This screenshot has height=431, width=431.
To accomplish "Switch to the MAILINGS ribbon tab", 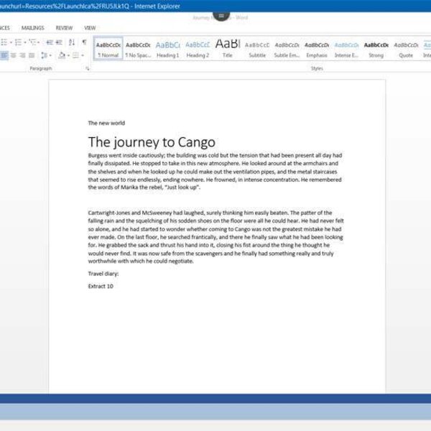I will [x=33, y=28].
